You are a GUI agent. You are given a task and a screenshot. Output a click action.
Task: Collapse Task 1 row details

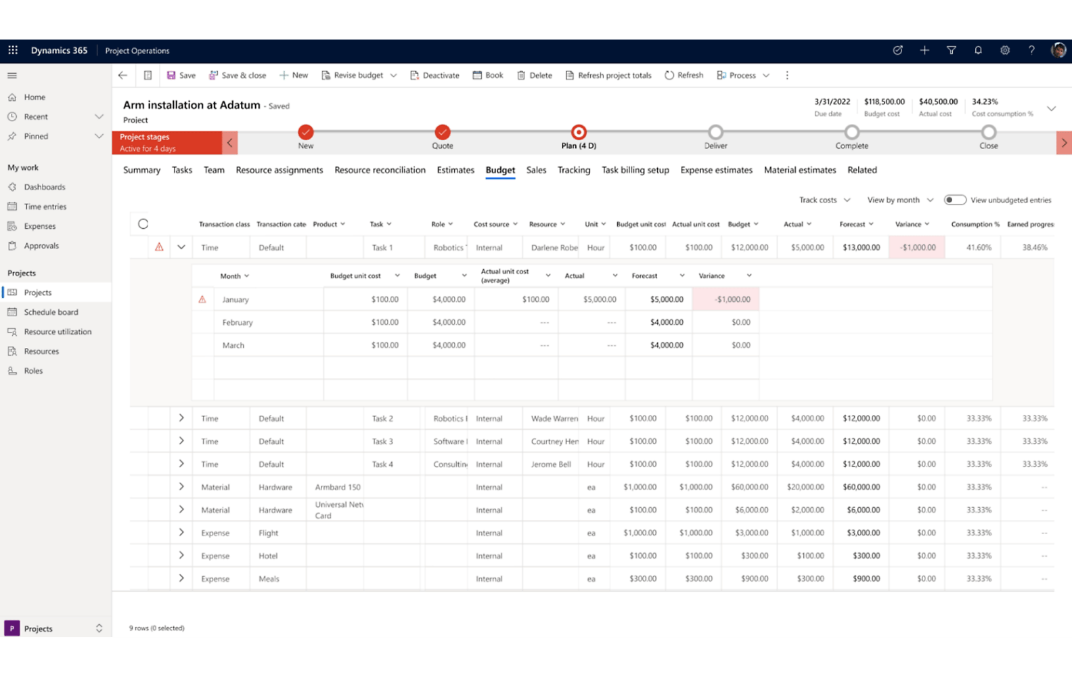point(181,247)
